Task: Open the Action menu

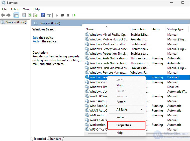Action: tap(15, 9)
